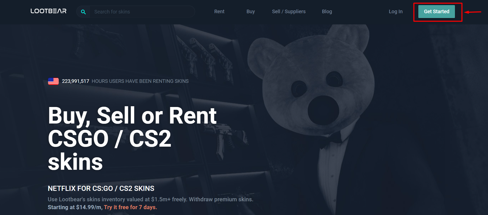
Task: Click the Netflix for CS:GO / CS2 skins heading
Action: point(101,188)
